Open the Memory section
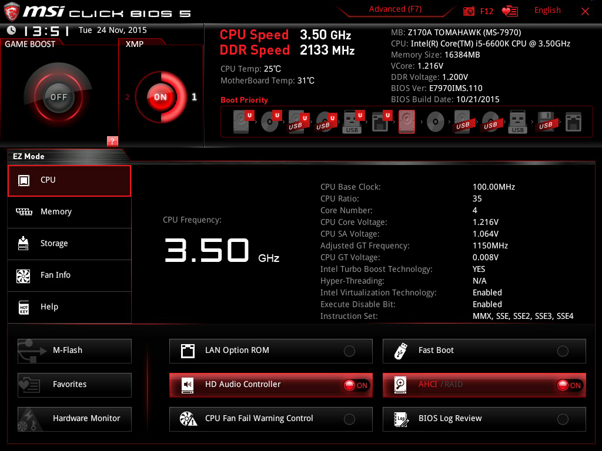Viewport: 602px width, 451px height. pyautogui.click(x=69, y=212)
